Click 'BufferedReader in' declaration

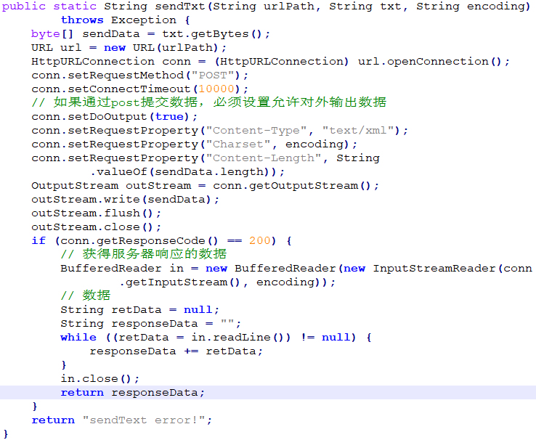pos(122,269)
